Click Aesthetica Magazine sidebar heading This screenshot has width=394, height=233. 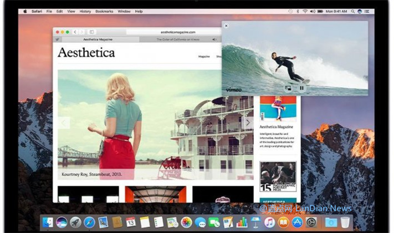coord(276,126)
